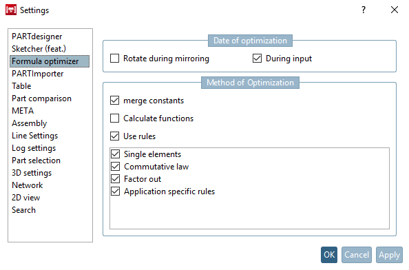This screenshot has width=409, height=270.
Task: Toggle Commutative law rule
Action: click(115, 167)
